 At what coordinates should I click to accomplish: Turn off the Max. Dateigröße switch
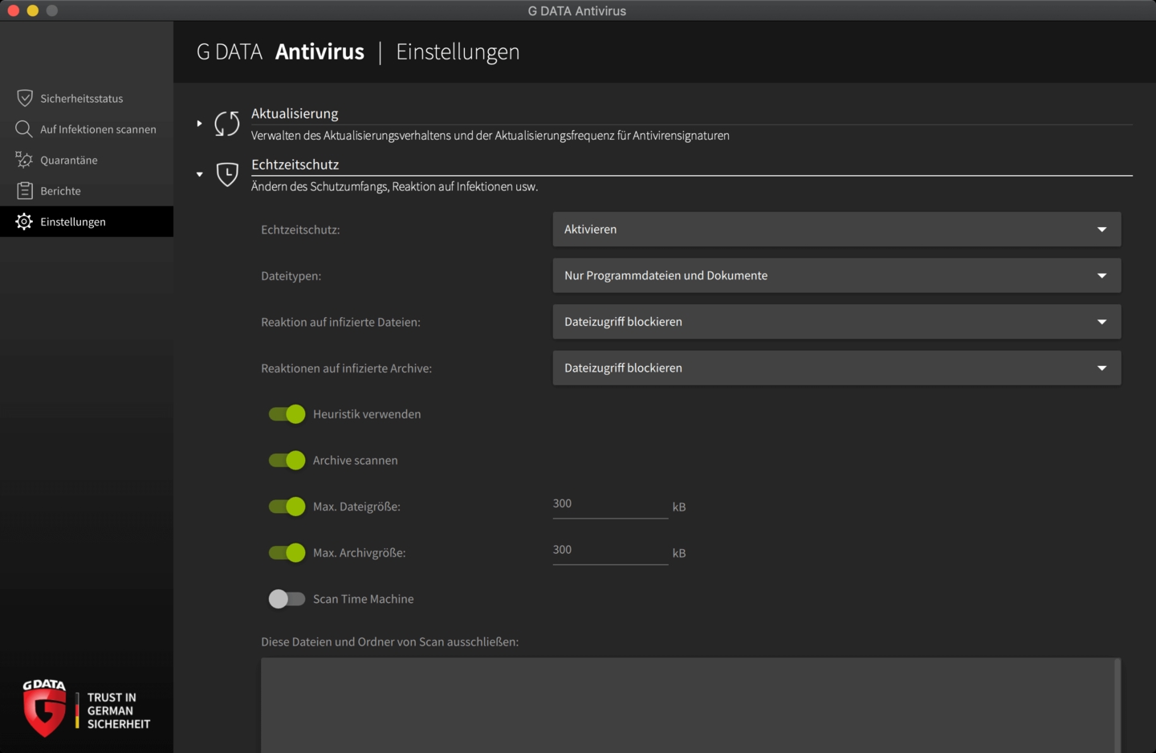coord(287,507)
